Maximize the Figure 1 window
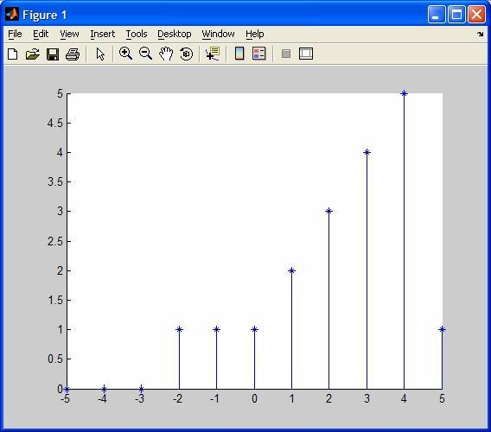The image size is (491, 432). point(456,15)
